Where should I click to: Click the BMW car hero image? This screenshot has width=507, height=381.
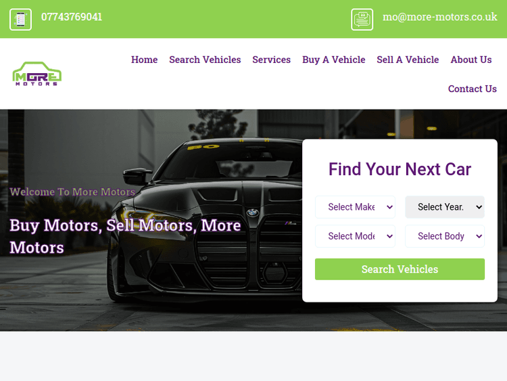pyautogui.click(x=207, y=220)
